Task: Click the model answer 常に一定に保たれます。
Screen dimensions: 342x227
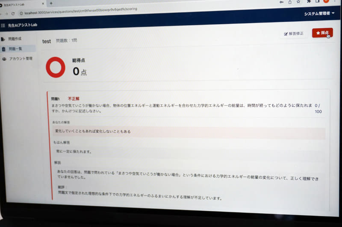Action: coord(74,152)
